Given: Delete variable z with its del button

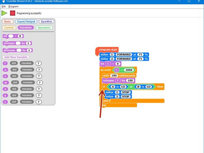Looking at the screenshot, I should [14, 101].
